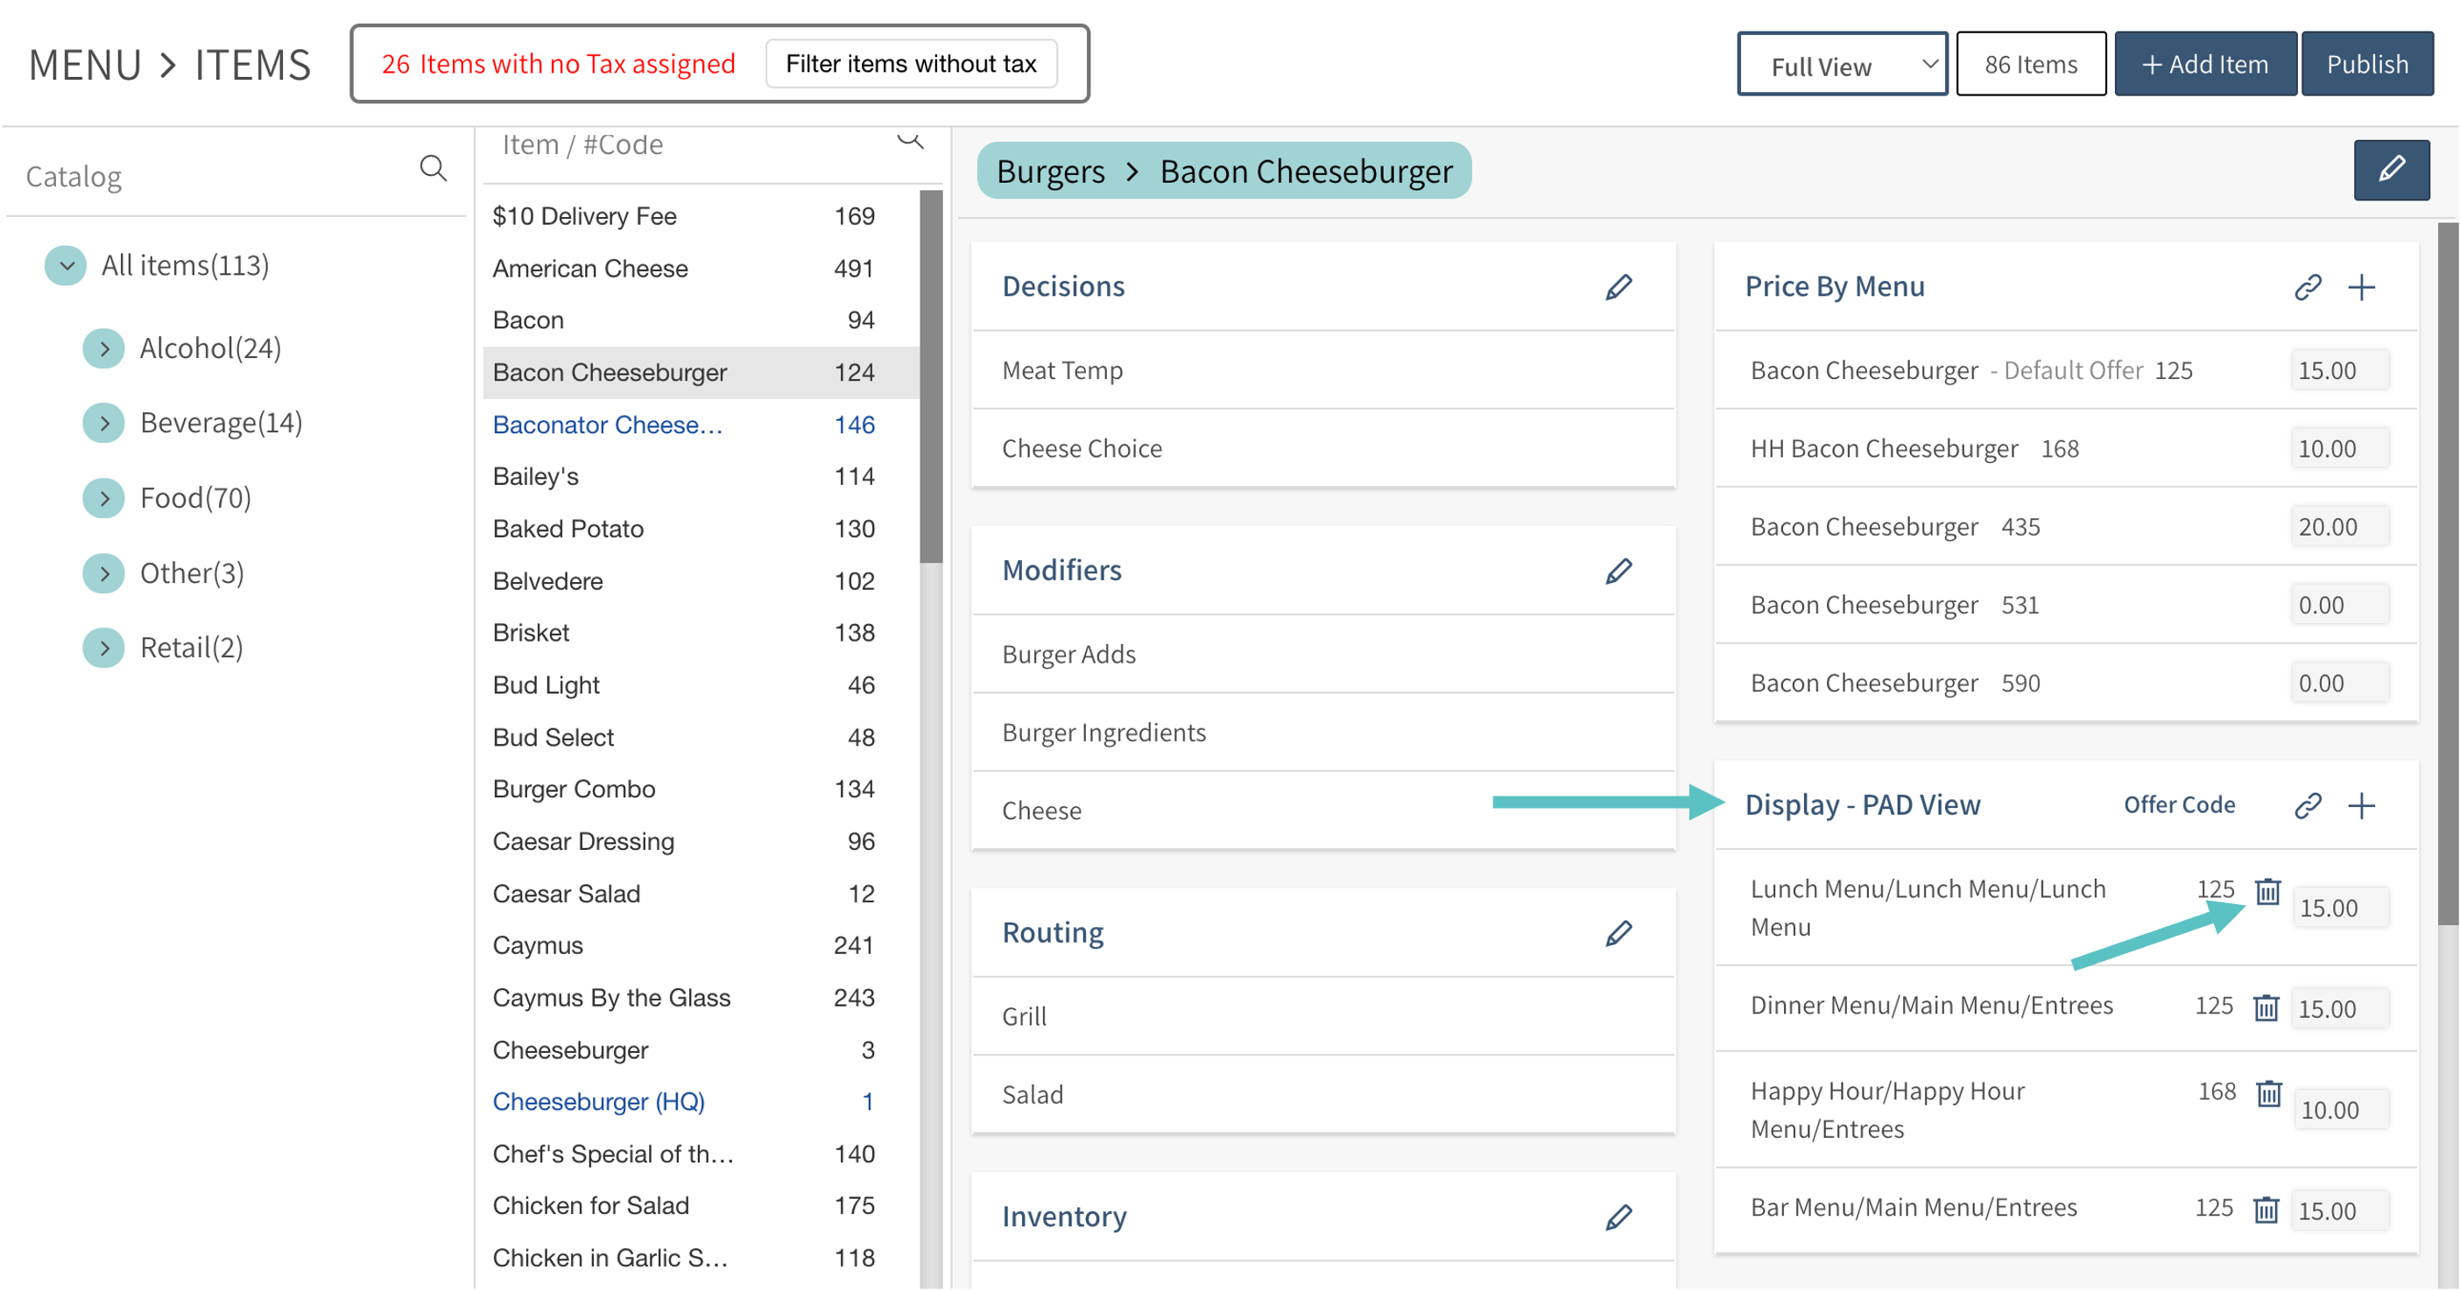Expand the Alcohol category
Viewport: 2460px width, 1291px height.
(104, 349)
